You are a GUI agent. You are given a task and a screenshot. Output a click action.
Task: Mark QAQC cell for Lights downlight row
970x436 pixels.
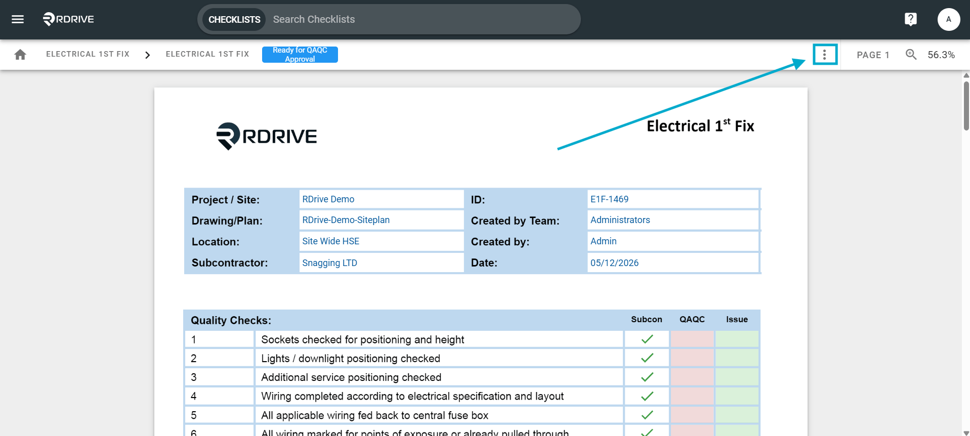tap(692, 358)
